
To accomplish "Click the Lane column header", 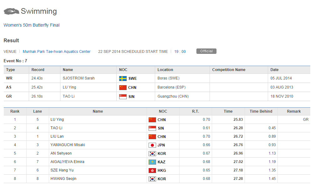I will pyautogui.click(x=38, y=111).
